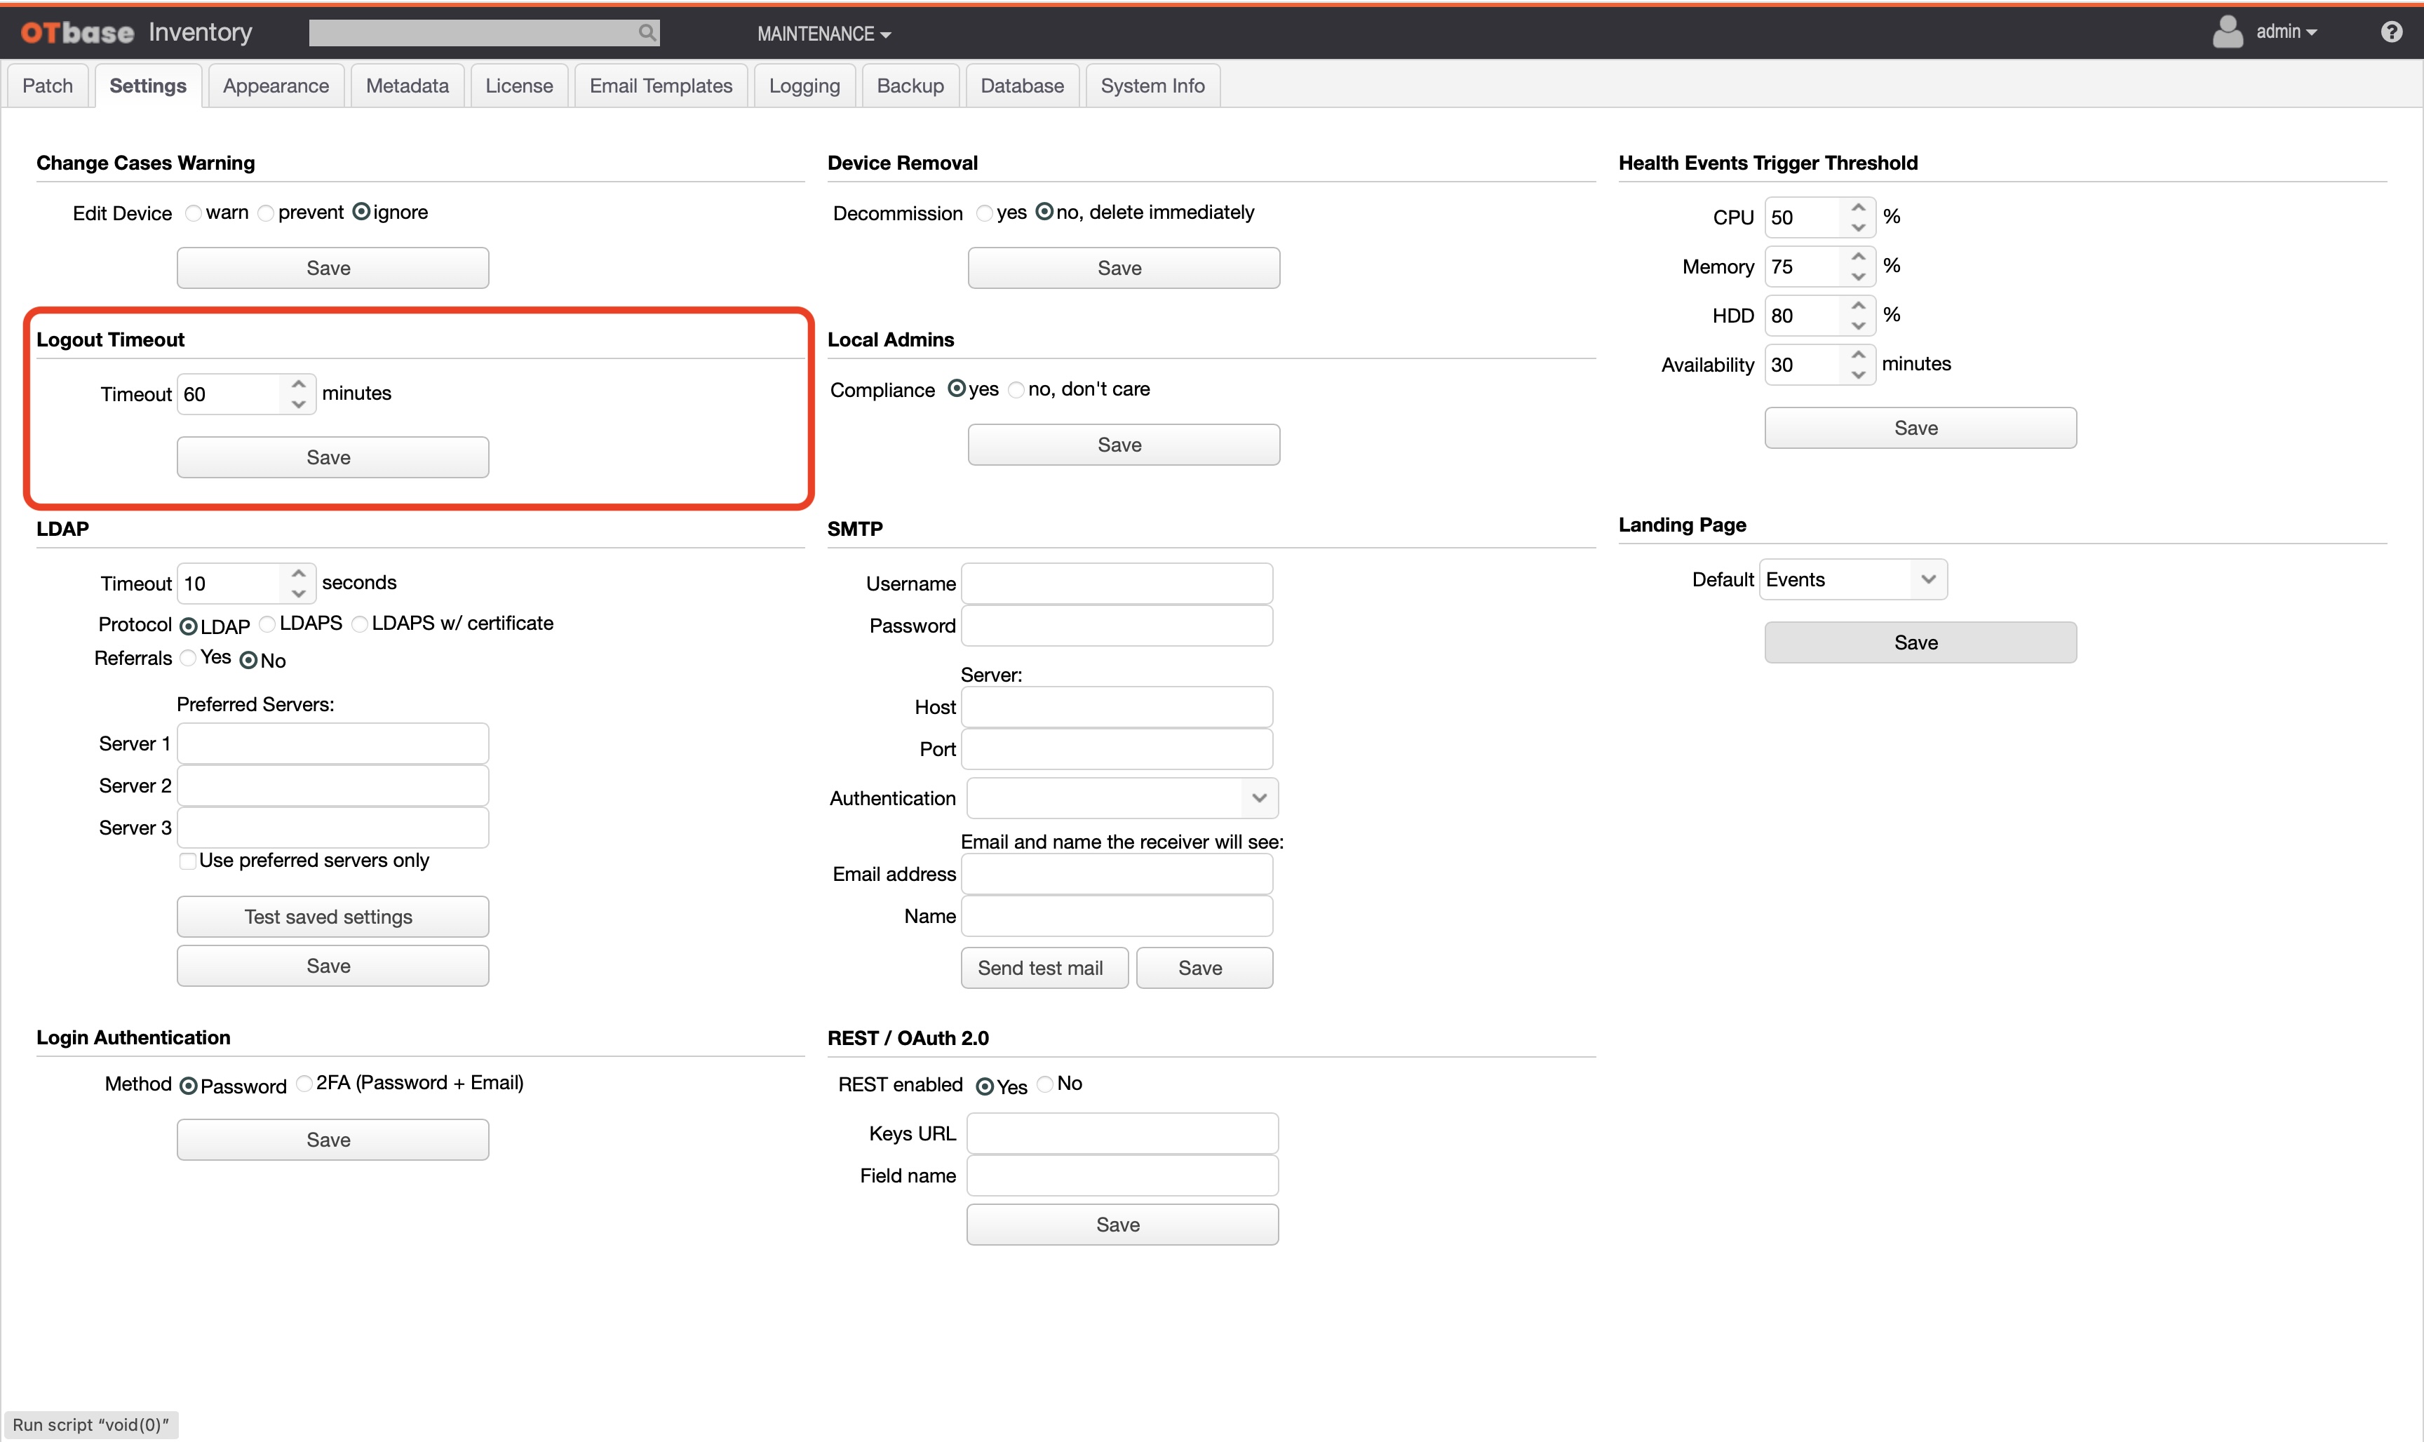
Task: Open the System Info tab
Action: 1152,86
